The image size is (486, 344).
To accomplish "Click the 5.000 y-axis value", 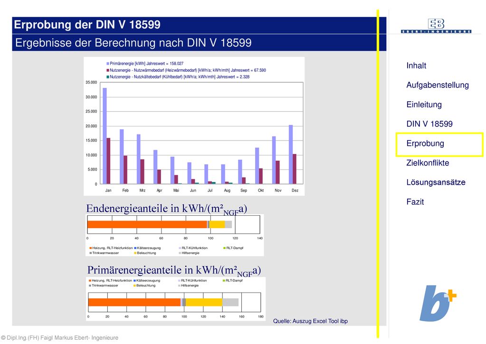I will pyautogui.click(x=92, y=170).
